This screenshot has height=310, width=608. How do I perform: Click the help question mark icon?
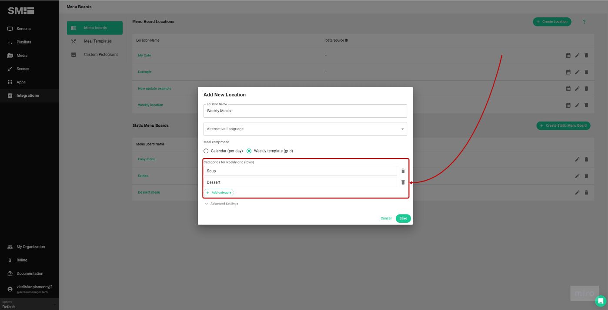point(584,22)
